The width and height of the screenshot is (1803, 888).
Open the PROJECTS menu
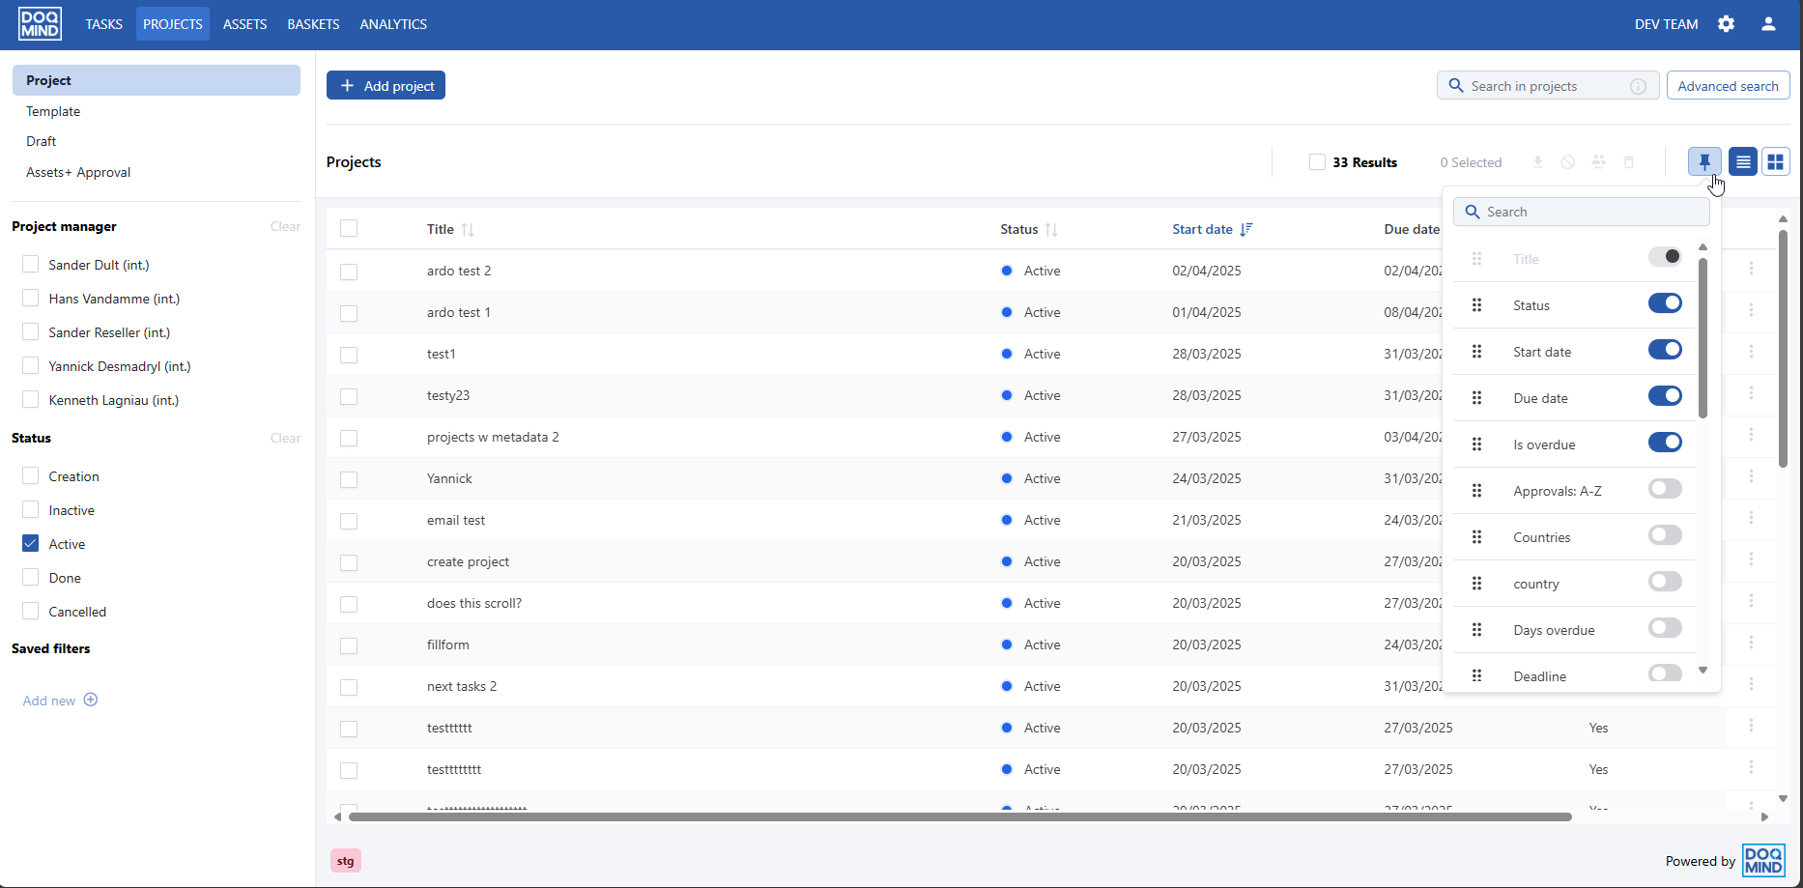point(173,24)
